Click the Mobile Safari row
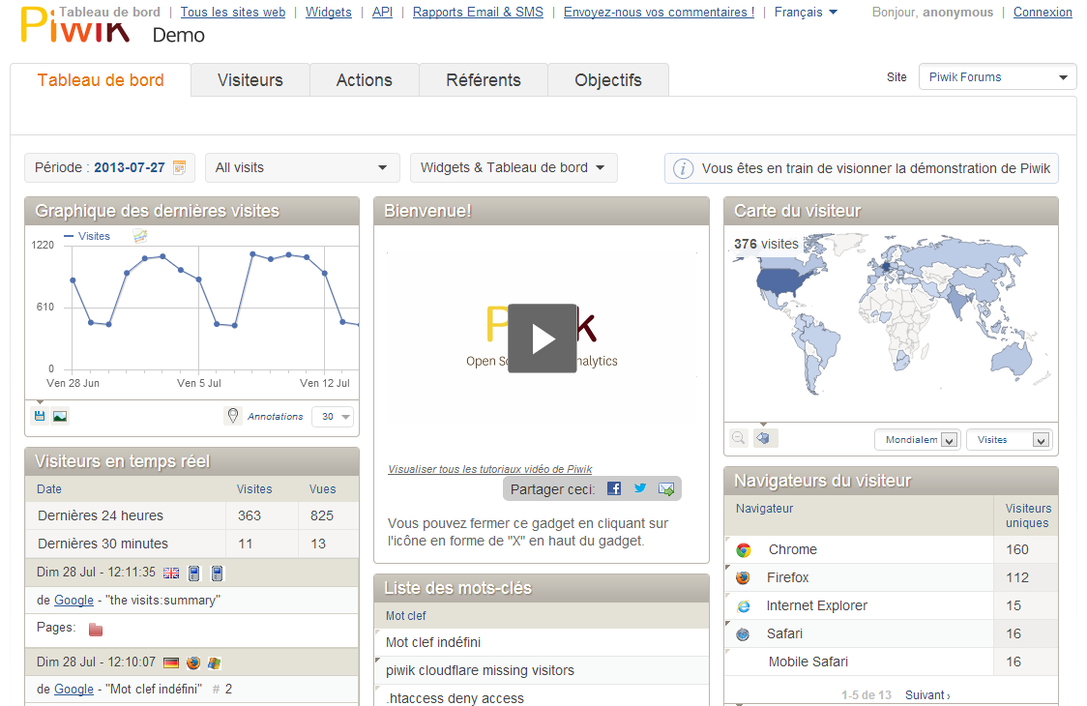This screenshot has width=1087, height=706. click(x=891, y=662)
